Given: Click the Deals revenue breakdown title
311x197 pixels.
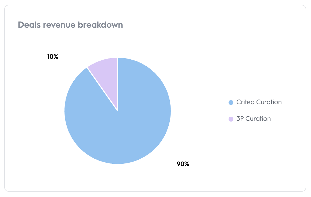Looking at the screenshot, I should (70, 25).
